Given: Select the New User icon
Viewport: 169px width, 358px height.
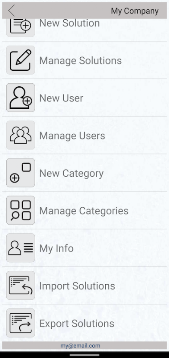Looking at the screenshot, I should click(21, 98).
